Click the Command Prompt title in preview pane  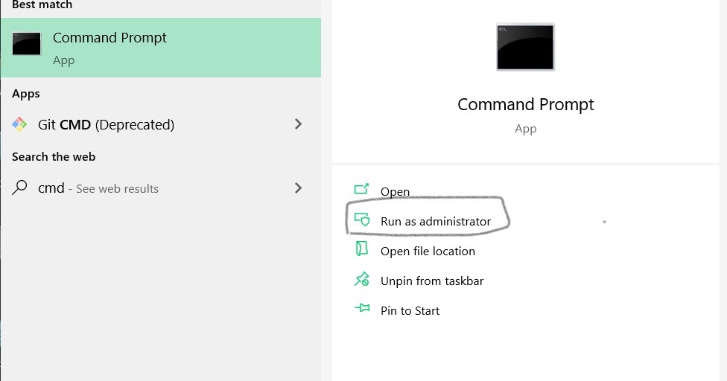coord(525,105)
